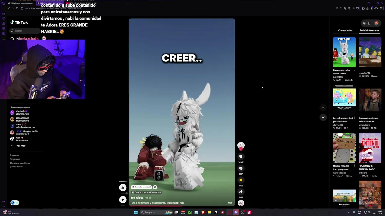Click the browser snapshot capture icon
This screenshot has height=216, width=385.
[341, 8]
